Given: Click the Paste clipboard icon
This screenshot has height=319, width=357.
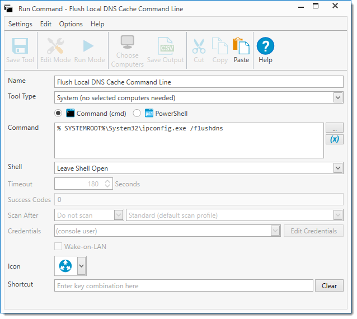Looking at the screenshot, I should pos(241,46).
